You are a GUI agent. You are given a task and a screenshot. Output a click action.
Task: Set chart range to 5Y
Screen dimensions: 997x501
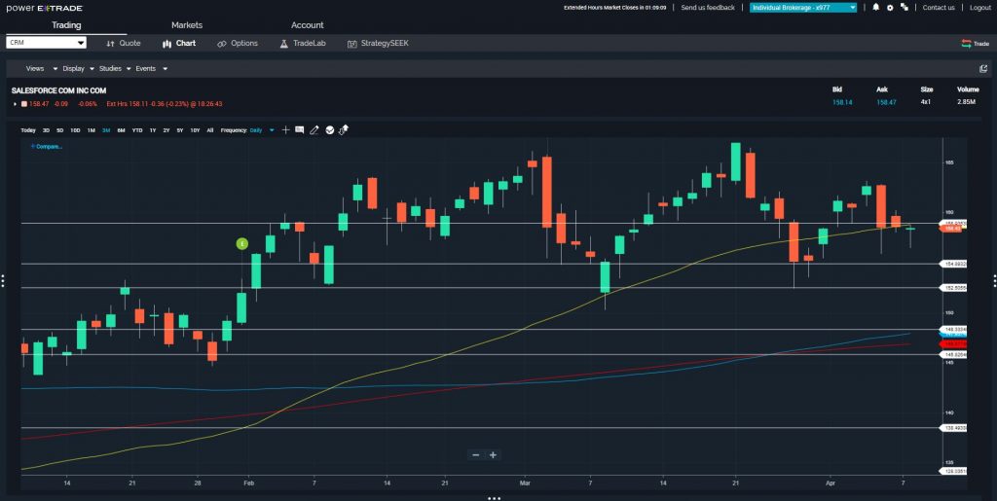(x=180, y=130)
